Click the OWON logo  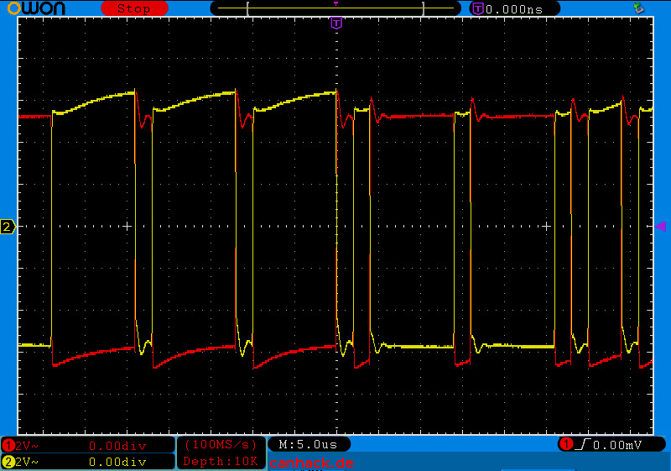point(37,8)
